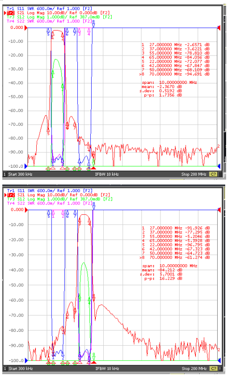Click blue marker 7 triangle in bottom chart

point(75,212)
